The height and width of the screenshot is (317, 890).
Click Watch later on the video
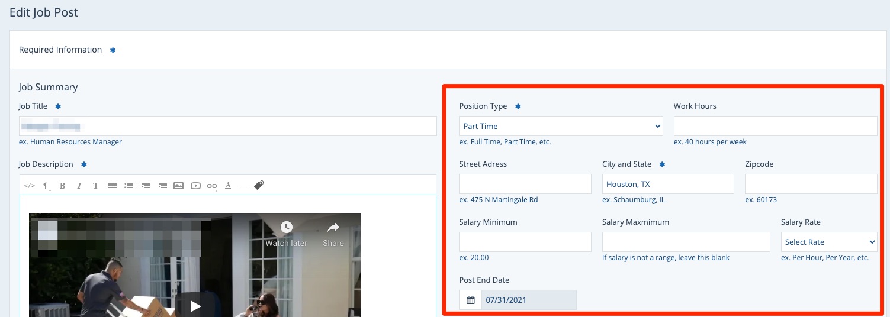tap(286, 234)
